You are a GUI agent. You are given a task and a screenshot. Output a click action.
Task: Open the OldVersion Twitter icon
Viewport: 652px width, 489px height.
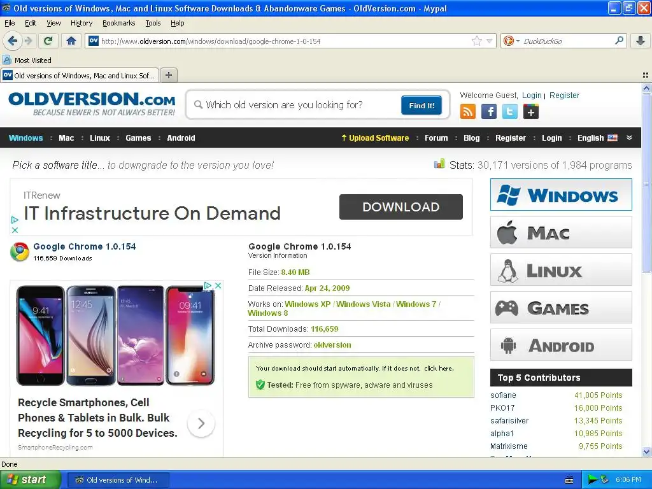point(510,111)
